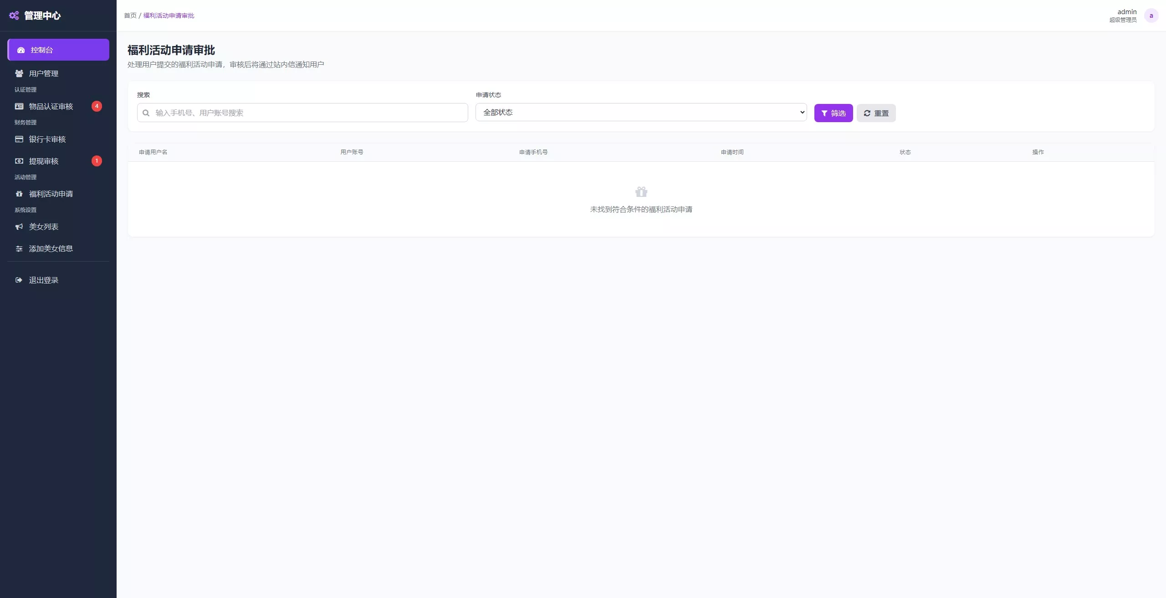Click the sliders icon beside 添加美女信息
1166x598 pixels.
tap(19, 248)
